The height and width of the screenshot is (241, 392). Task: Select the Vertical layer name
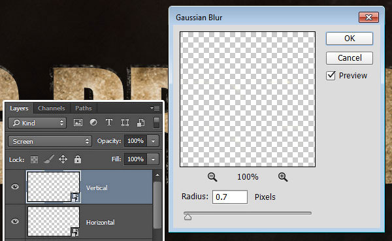click(x=97, y=187)
